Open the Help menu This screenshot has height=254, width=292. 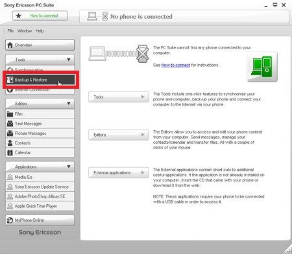tap(40, 31)
